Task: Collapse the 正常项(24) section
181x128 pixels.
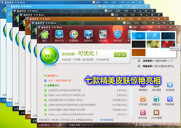Action: click(45, 86)
